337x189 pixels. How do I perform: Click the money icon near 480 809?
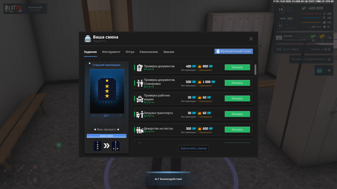pyautogui.click(x=304, y=8)
